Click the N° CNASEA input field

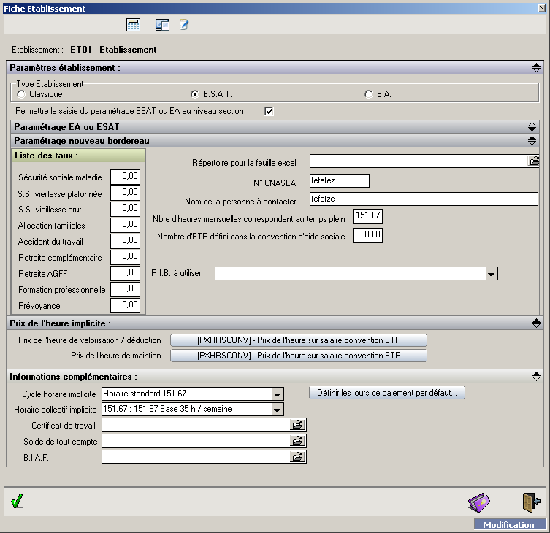(339, 181)
